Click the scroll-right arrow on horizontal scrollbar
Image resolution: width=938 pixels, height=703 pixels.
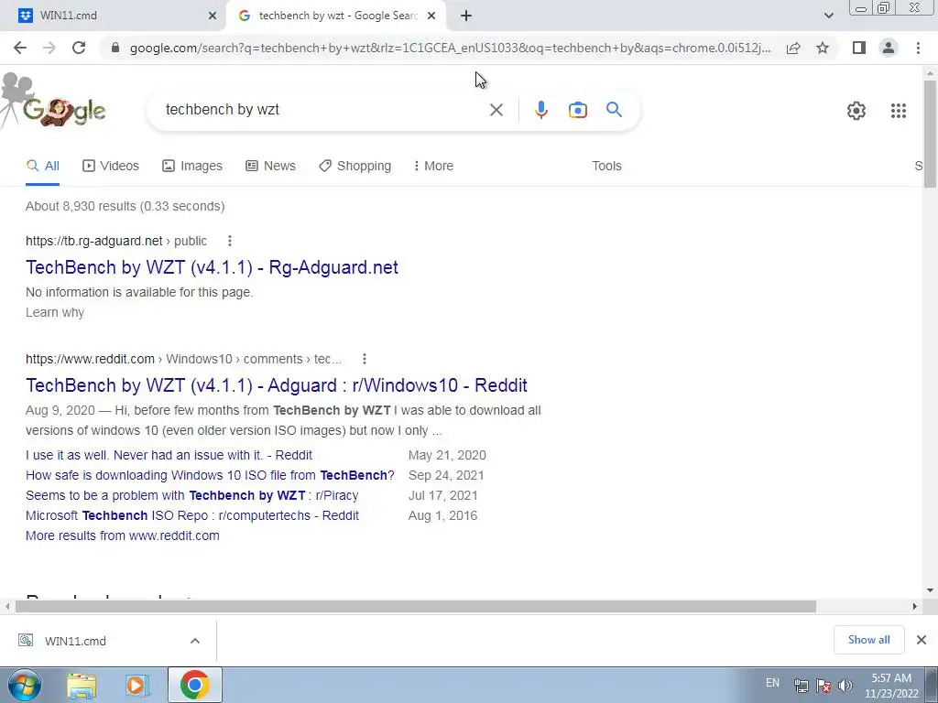coord(915,607)
